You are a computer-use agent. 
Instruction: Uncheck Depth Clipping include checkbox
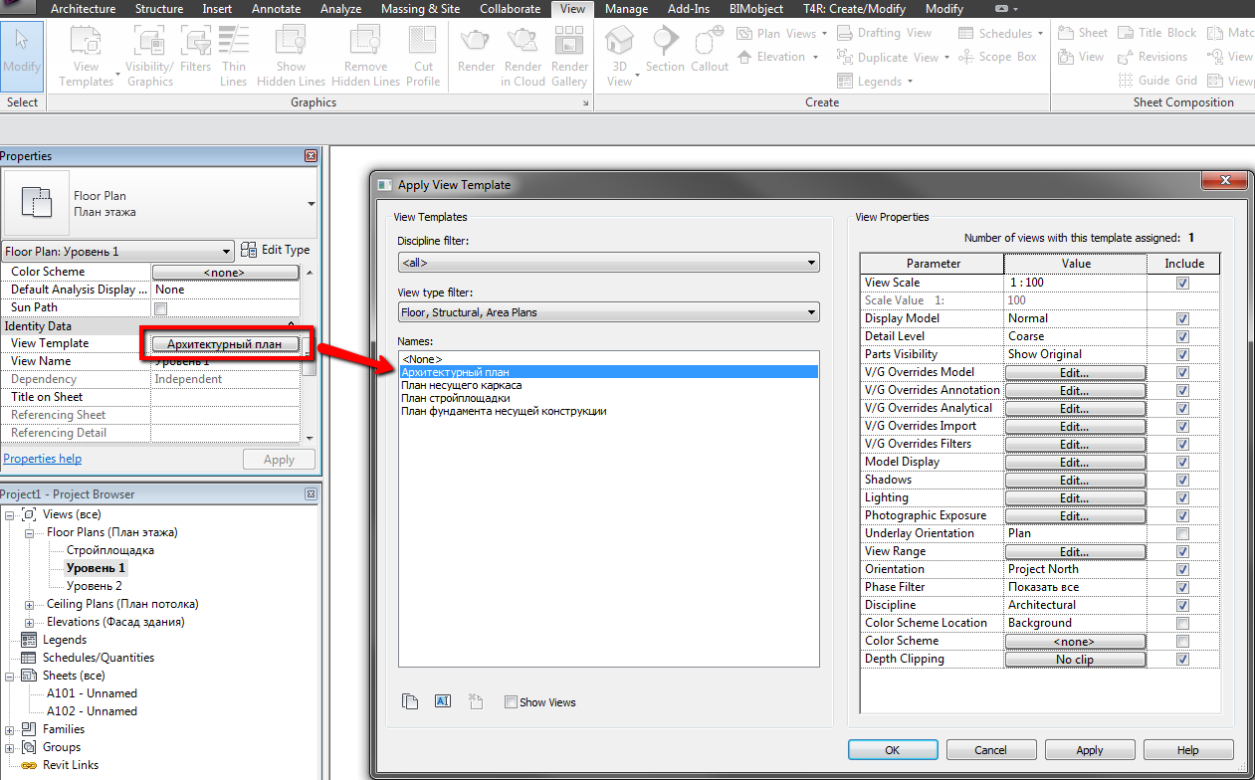[1182, 660]
